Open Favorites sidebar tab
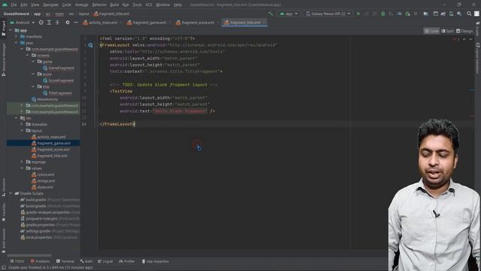The image size is (481, 271). (3, 212)
